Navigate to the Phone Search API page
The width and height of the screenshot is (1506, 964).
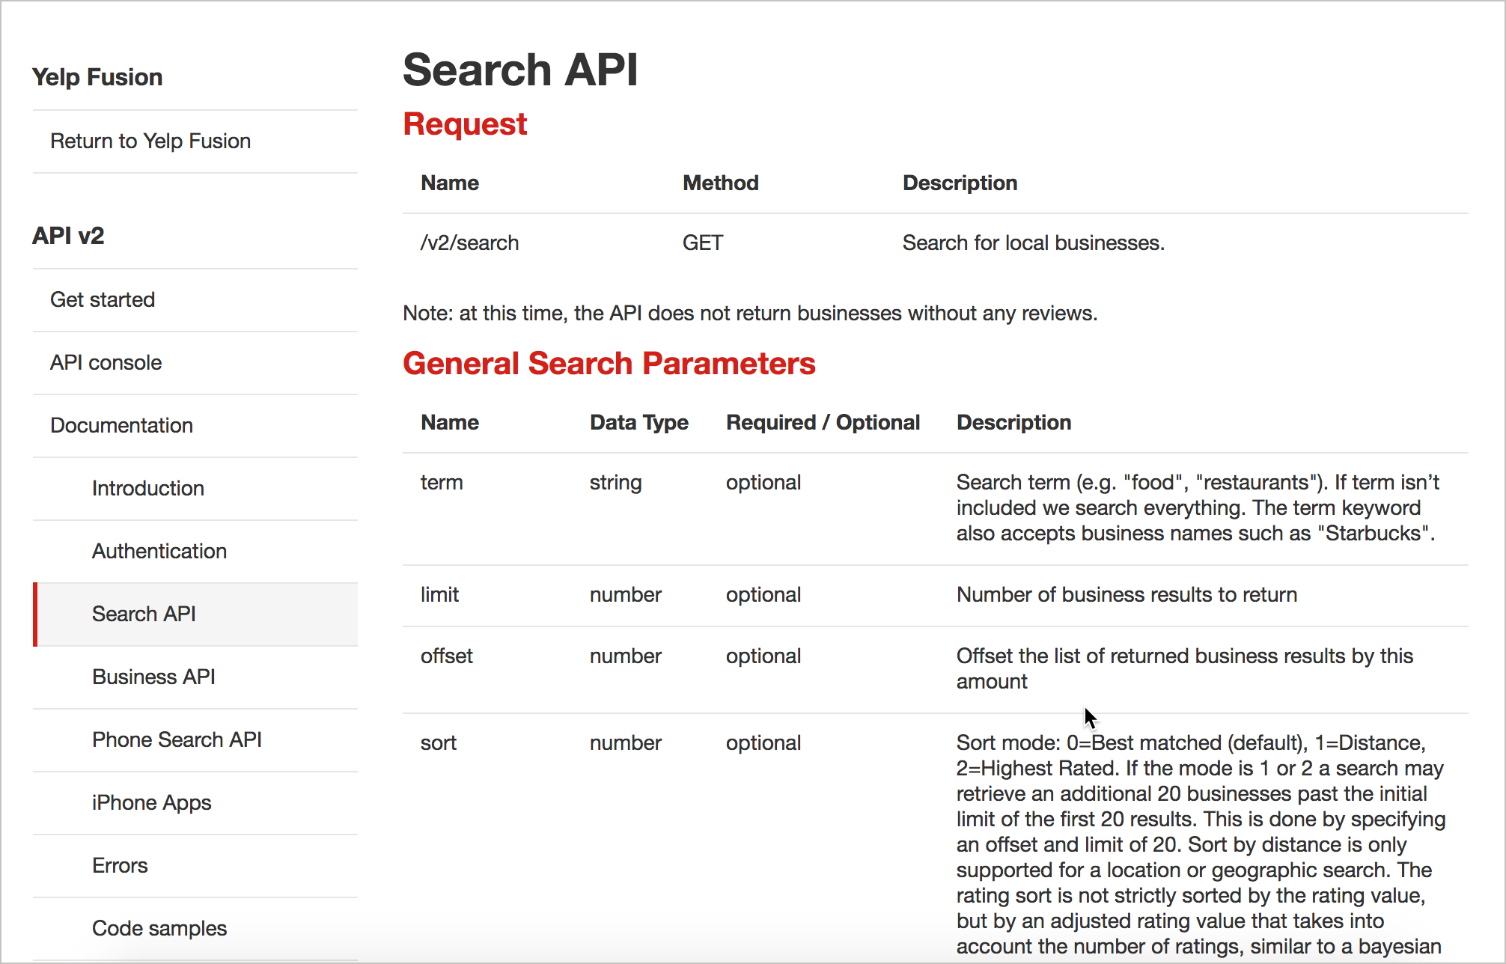click(x=177, y=739)
